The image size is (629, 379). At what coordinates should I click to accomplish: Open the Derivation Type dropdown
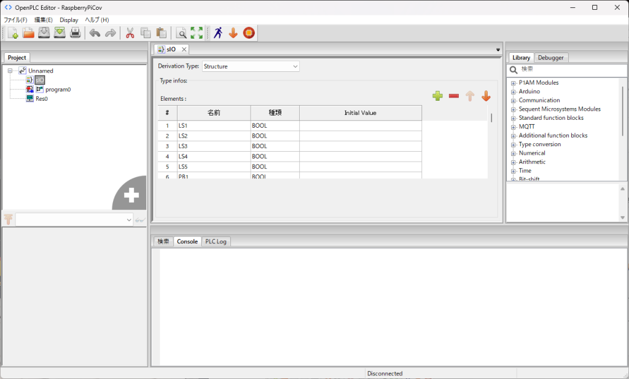click(251, 66)
